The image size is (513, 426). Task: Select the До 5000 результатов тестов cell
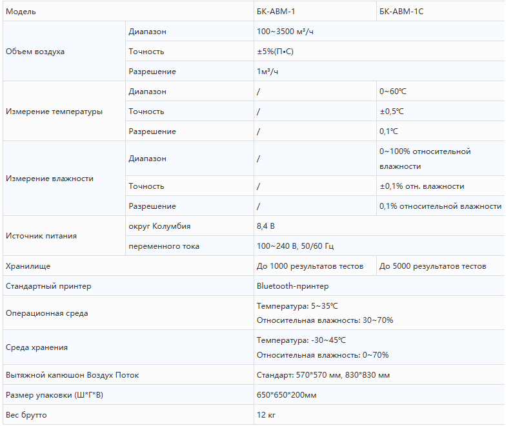point(441,266)
